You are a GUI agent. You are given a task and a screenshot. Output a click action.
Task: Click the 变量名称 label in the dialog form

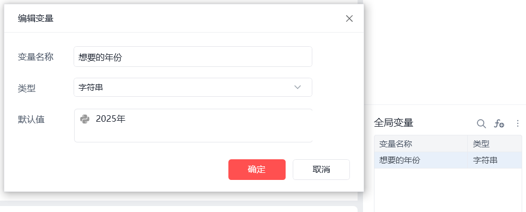coord(35,57)
